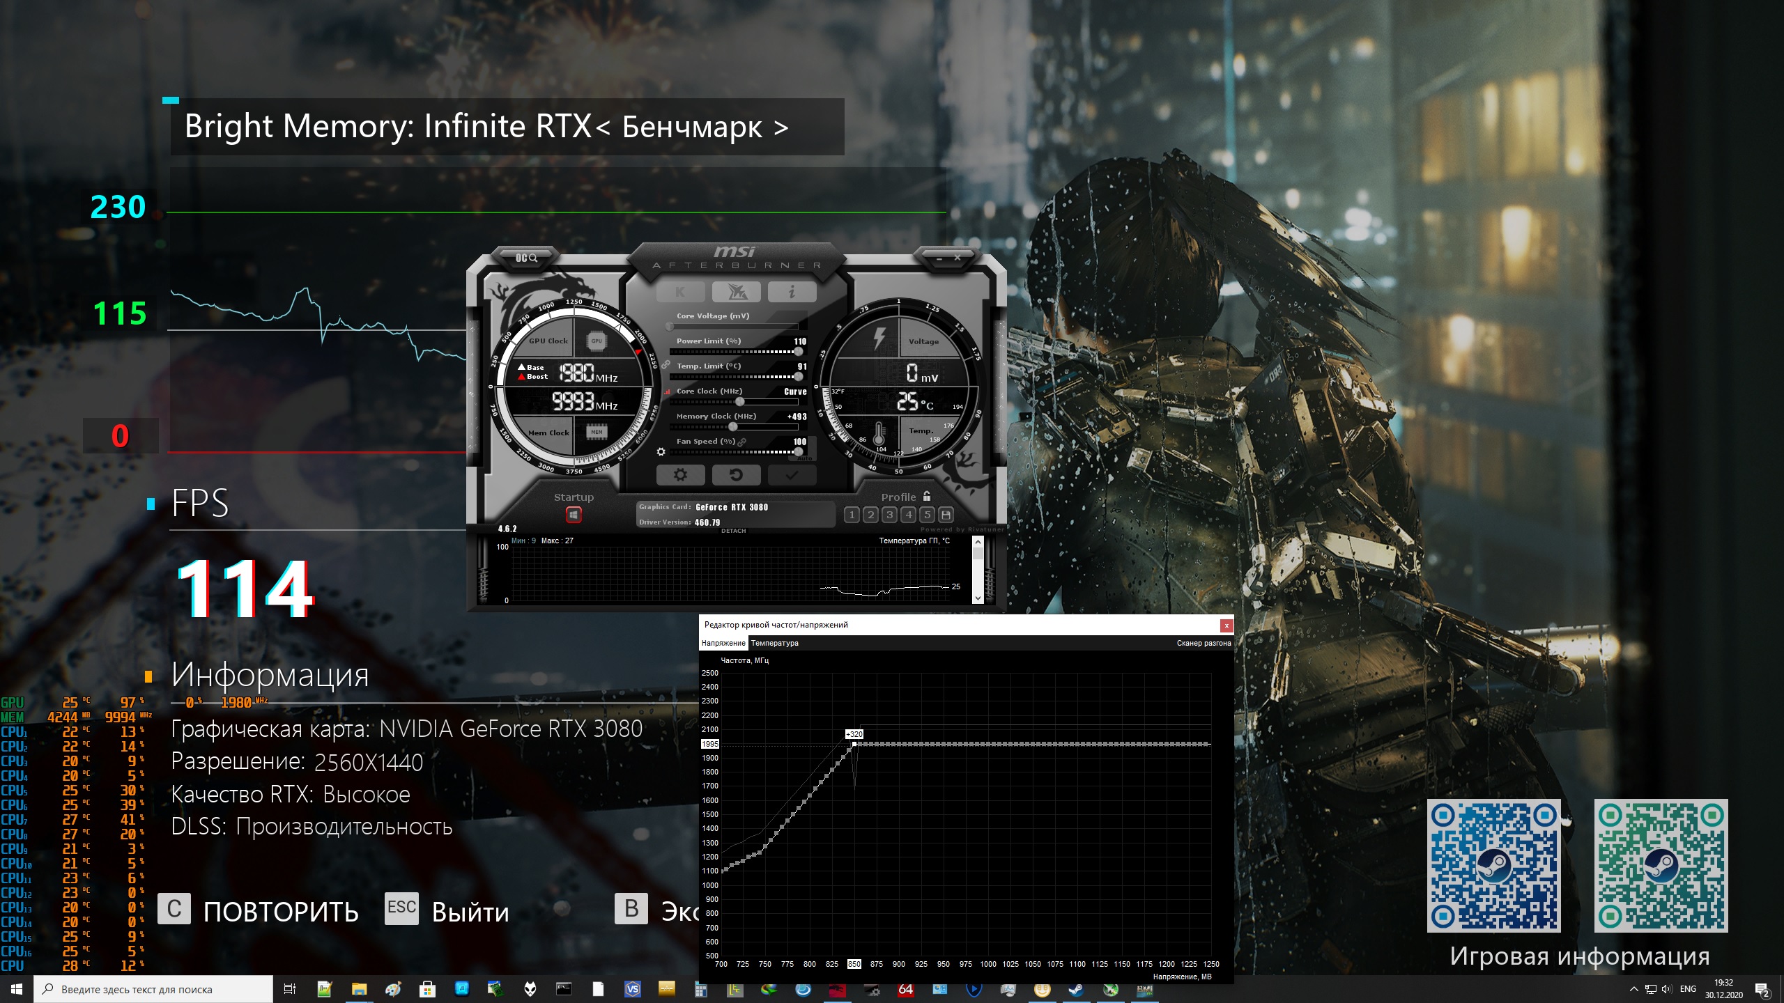This screenshot has height=1003, width=1784.
Task: Minimize the MSI Afterburner window
Action: click(939, 258)
